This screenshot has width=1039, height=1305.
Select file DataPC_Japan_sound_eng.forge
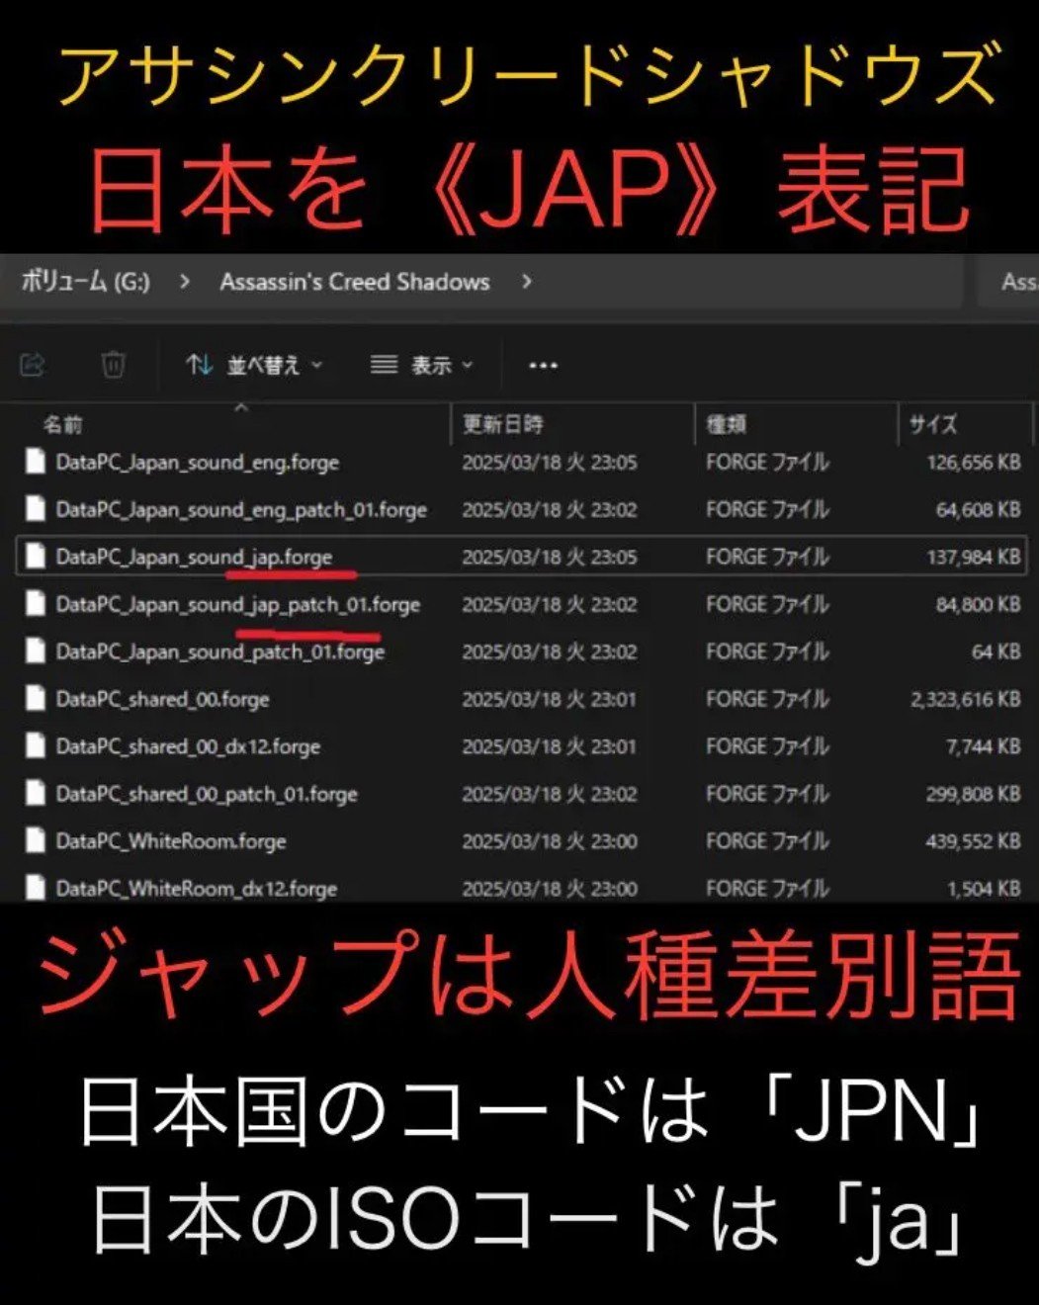198,462
